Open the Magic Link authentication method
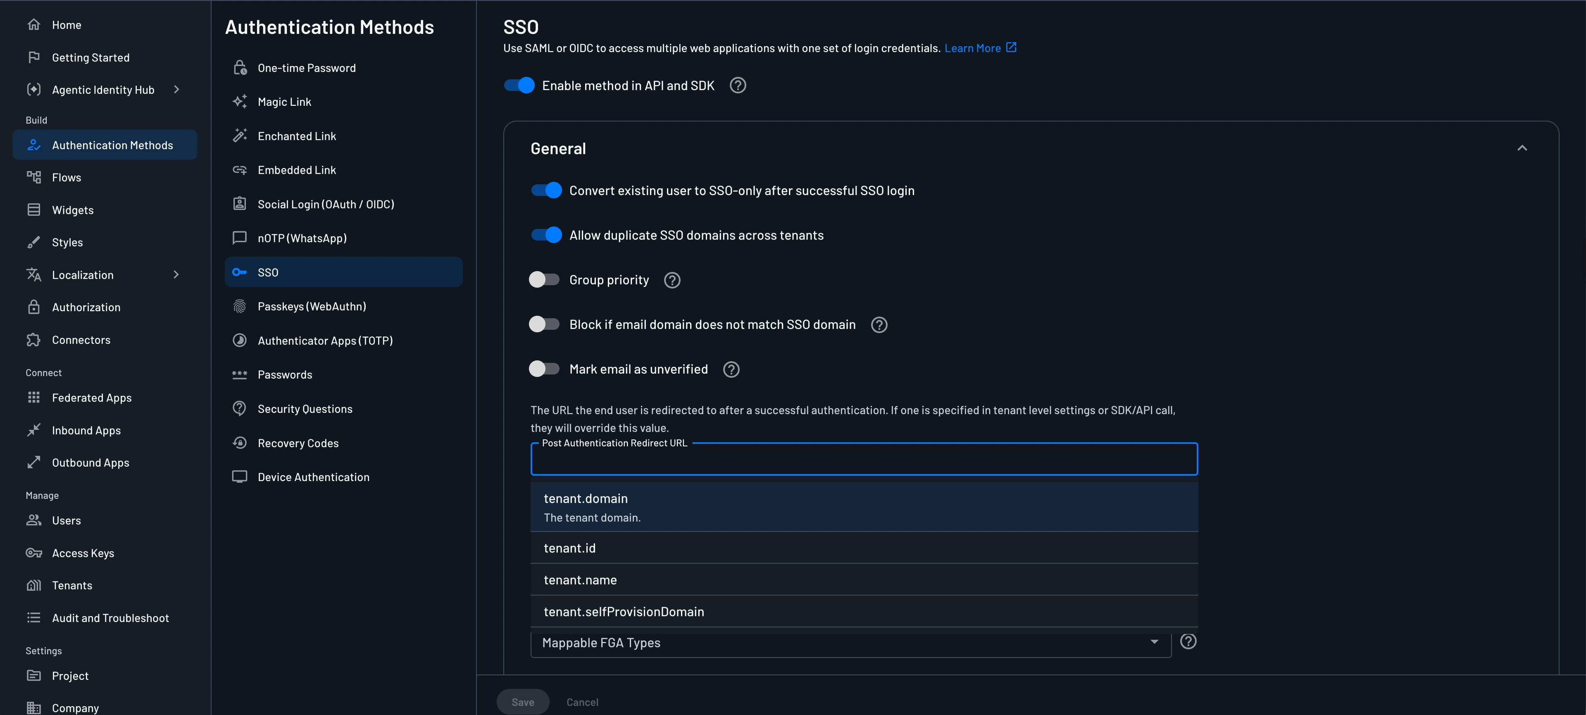Viewport: 1586px width, 715px height. click(284, 102)
